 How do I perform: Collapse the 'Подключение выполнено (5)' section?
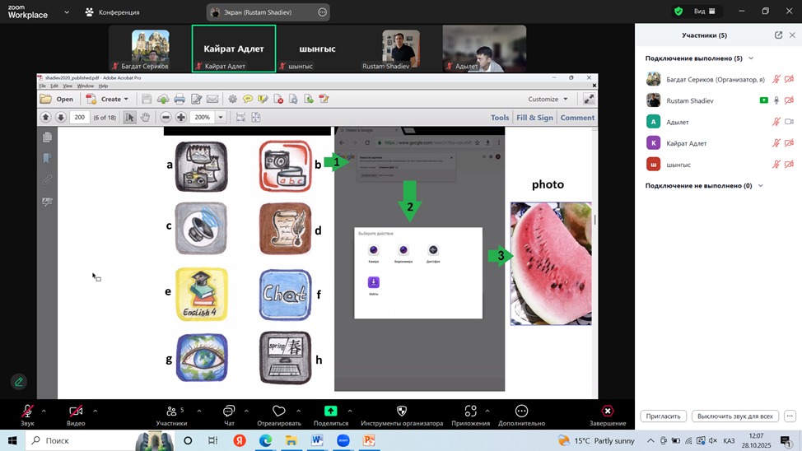coord(751,58)
